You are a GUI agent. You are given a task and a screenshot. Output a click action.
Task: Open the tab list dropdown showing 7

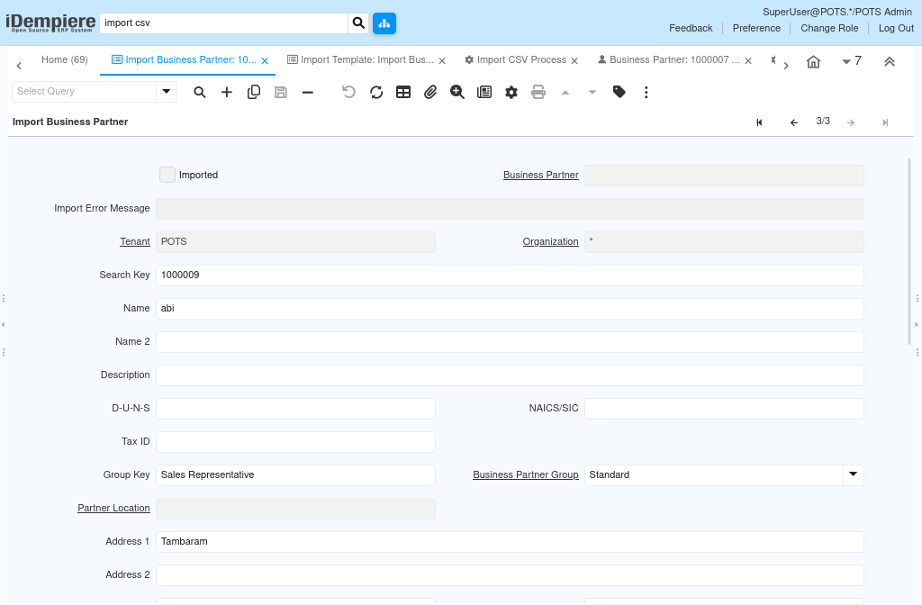[852, 60]
